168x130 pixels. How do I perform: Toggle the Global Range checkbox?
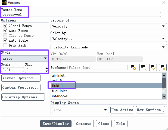point(5,26)
